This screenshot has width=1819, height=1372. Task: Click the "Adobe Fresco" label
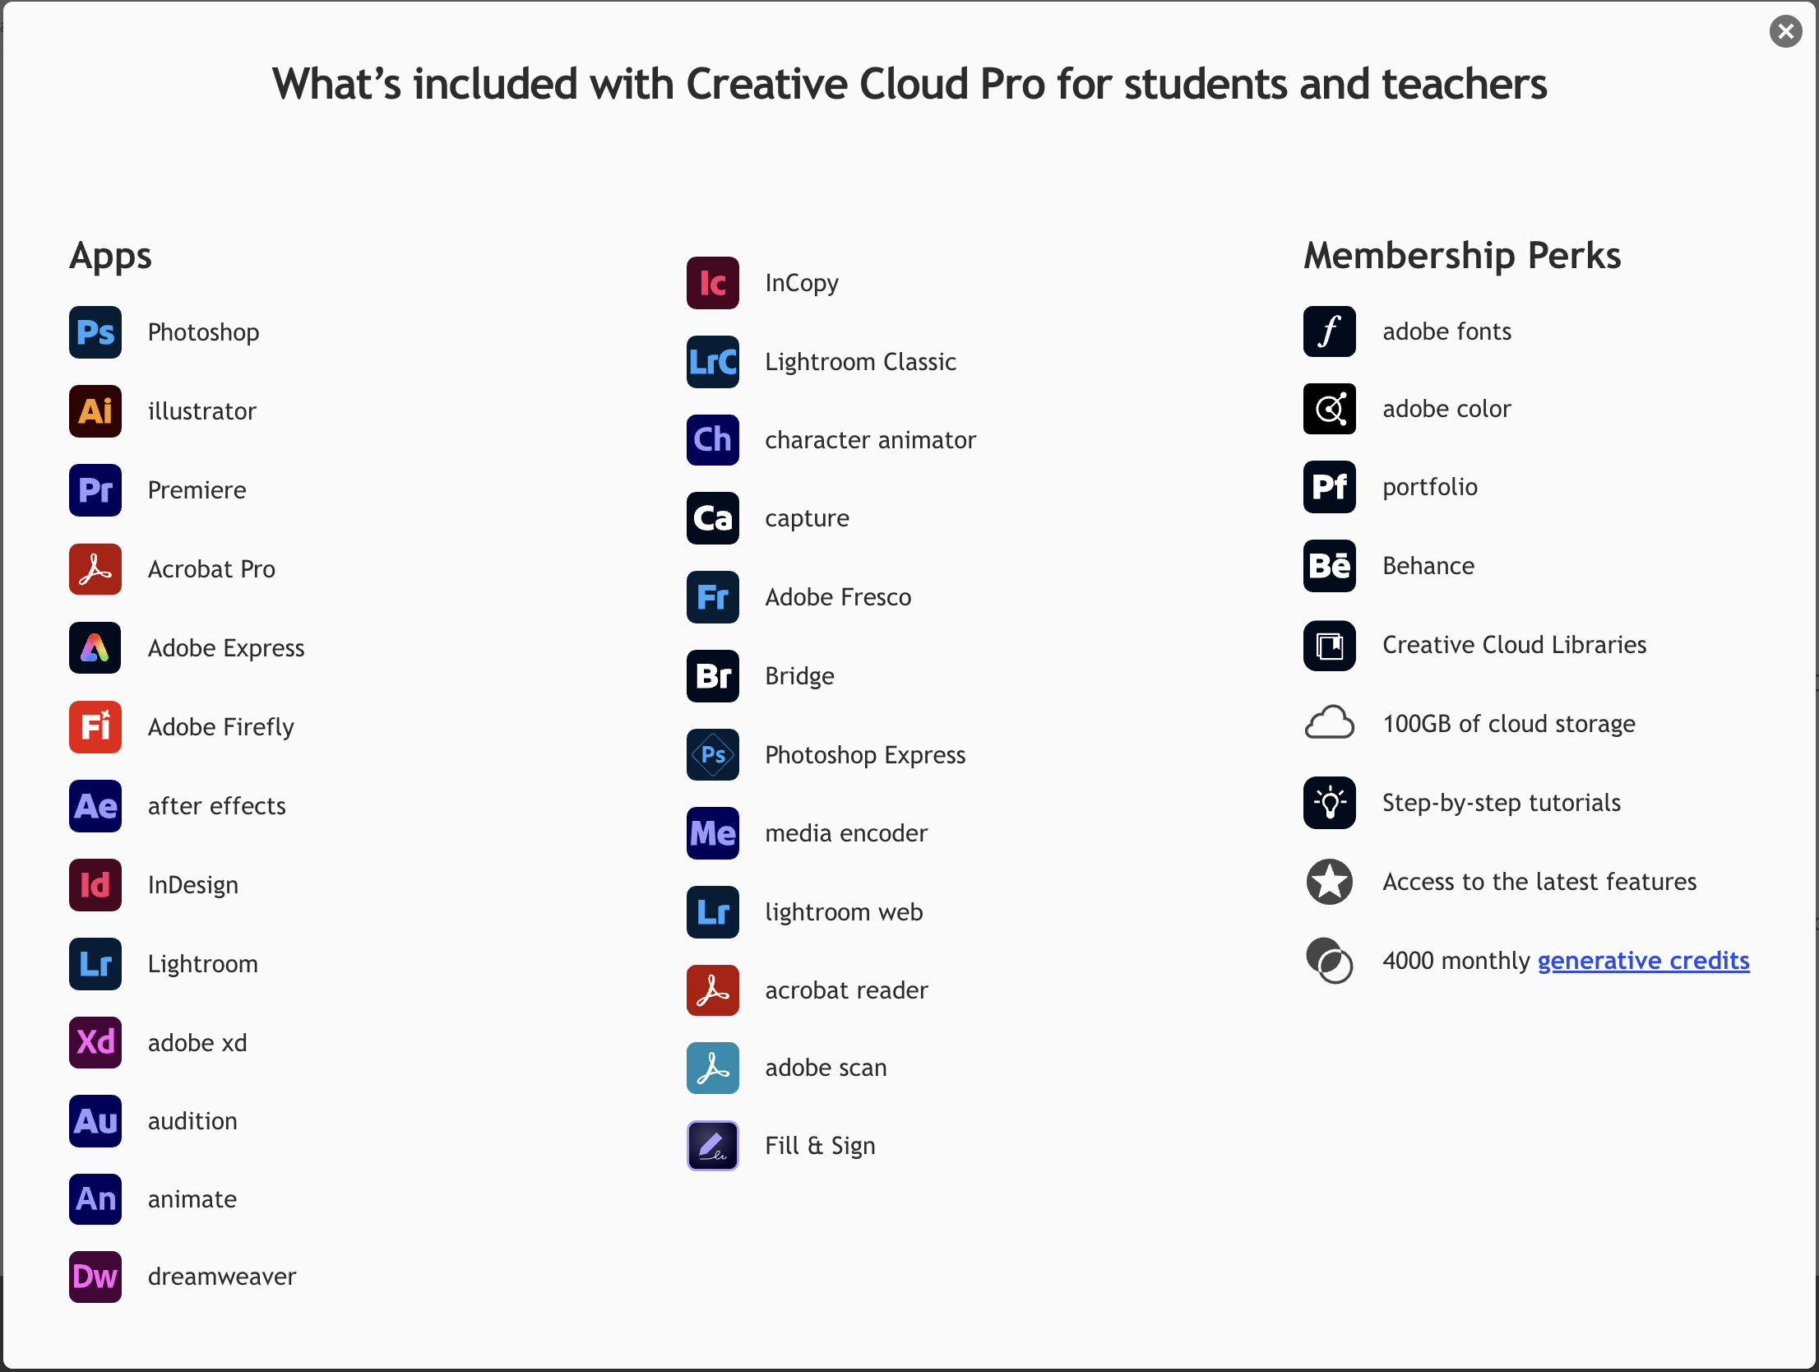838,597
